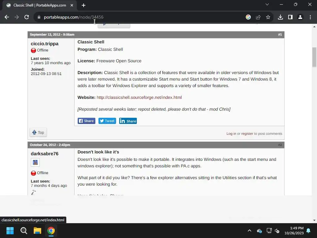This screenshot has height=238, width=317.
Task: Click the hammer badge under darksabre76
Action: click(33, 192)
